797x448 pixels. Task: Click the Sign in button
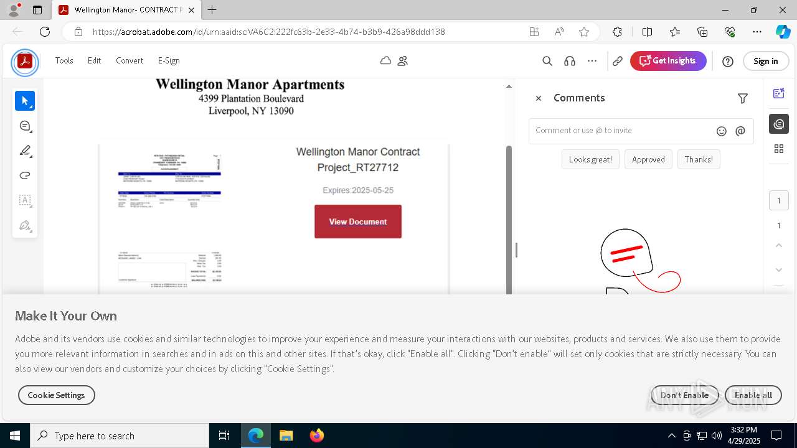pos(765,61)
